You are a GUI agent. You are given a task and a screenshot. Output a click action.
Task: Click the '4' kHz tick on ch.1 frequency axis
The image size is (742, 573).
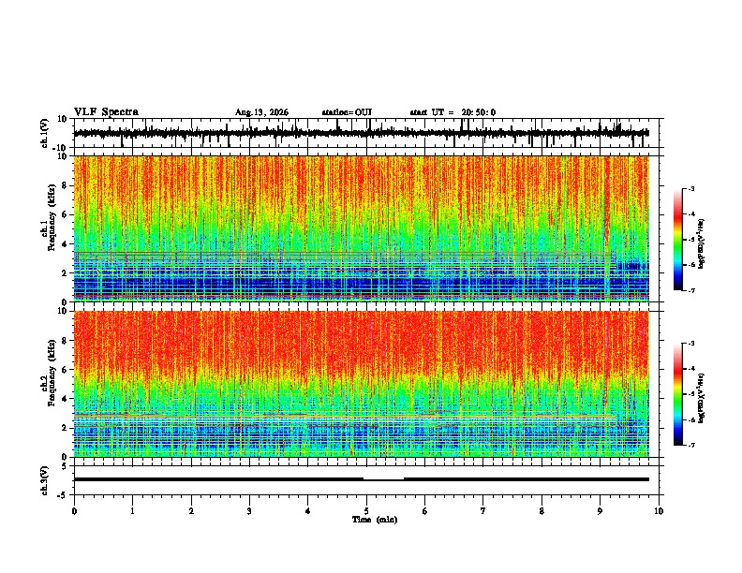tap(65, 244)
